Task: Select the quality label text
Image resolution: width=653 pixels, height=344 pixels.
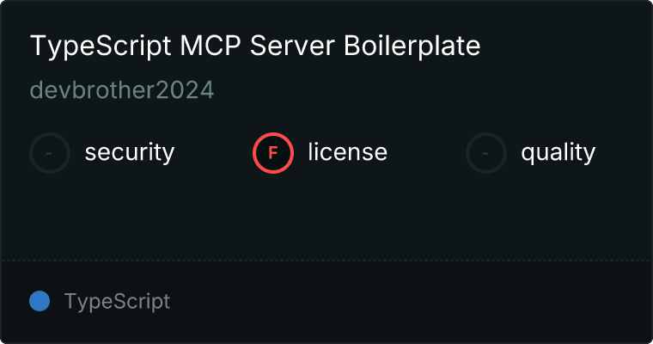Action: click(x=558, y=152)
